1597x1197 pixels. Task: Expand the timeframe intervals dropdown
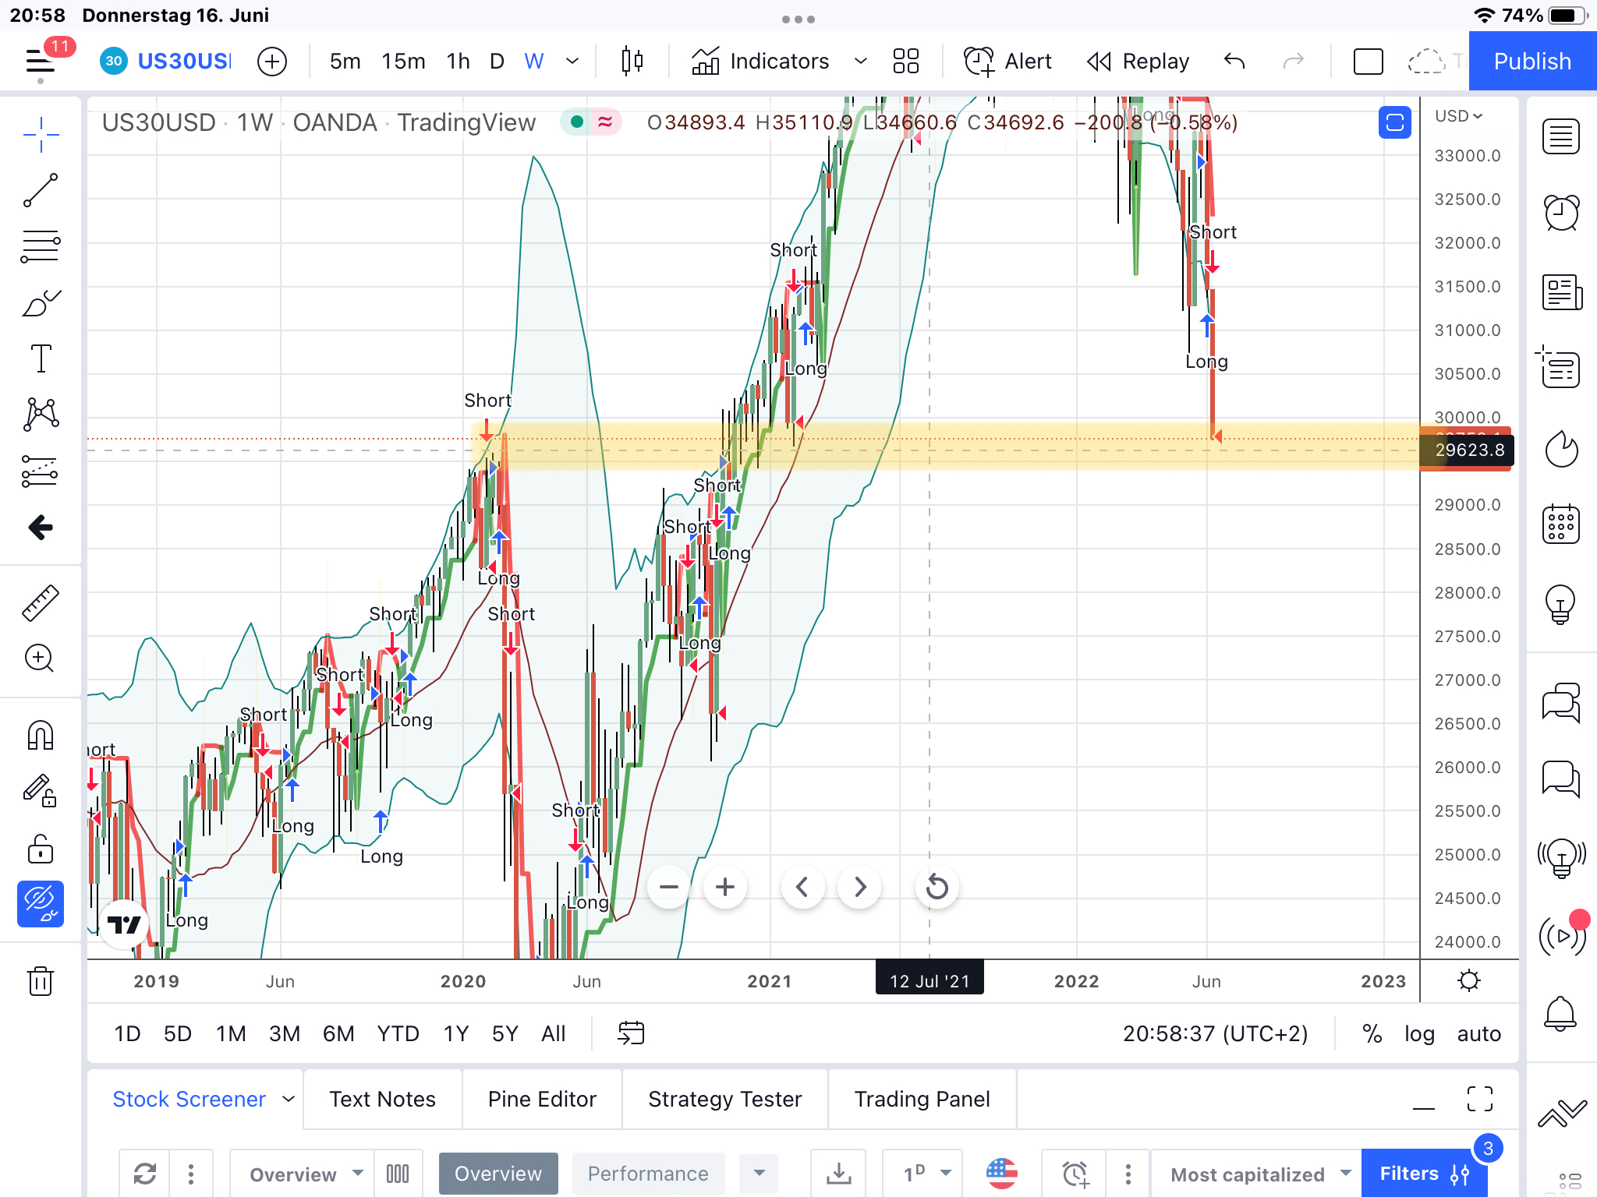tap(572, 61)
